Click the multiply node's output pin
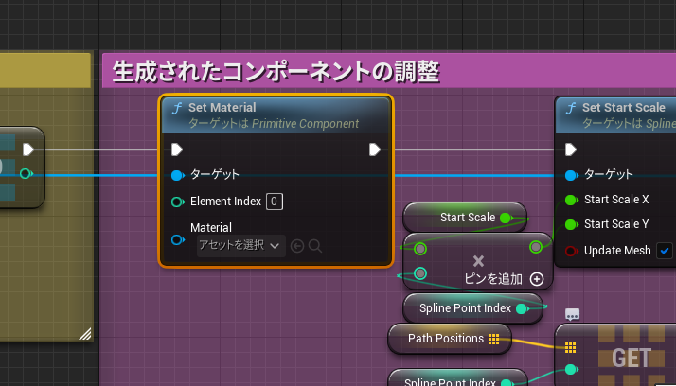 tap(536, 247)
